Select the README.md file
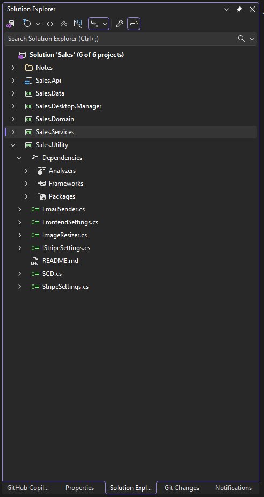264x497 pixels. [60, 261]
